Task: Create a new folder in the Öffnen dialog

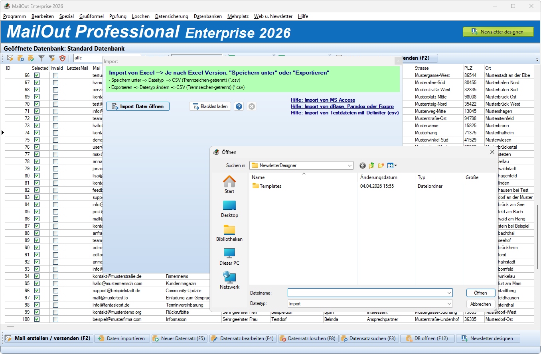Action: coord(381,165)
